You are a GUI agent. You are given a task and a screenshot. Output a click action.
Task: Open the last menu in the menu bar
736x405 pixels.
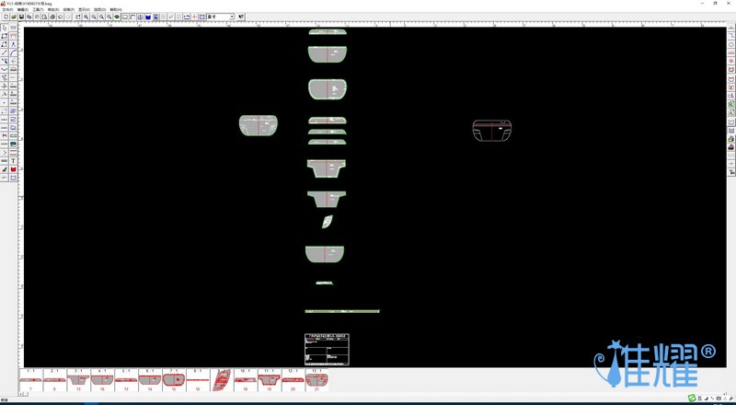(115, 9)
